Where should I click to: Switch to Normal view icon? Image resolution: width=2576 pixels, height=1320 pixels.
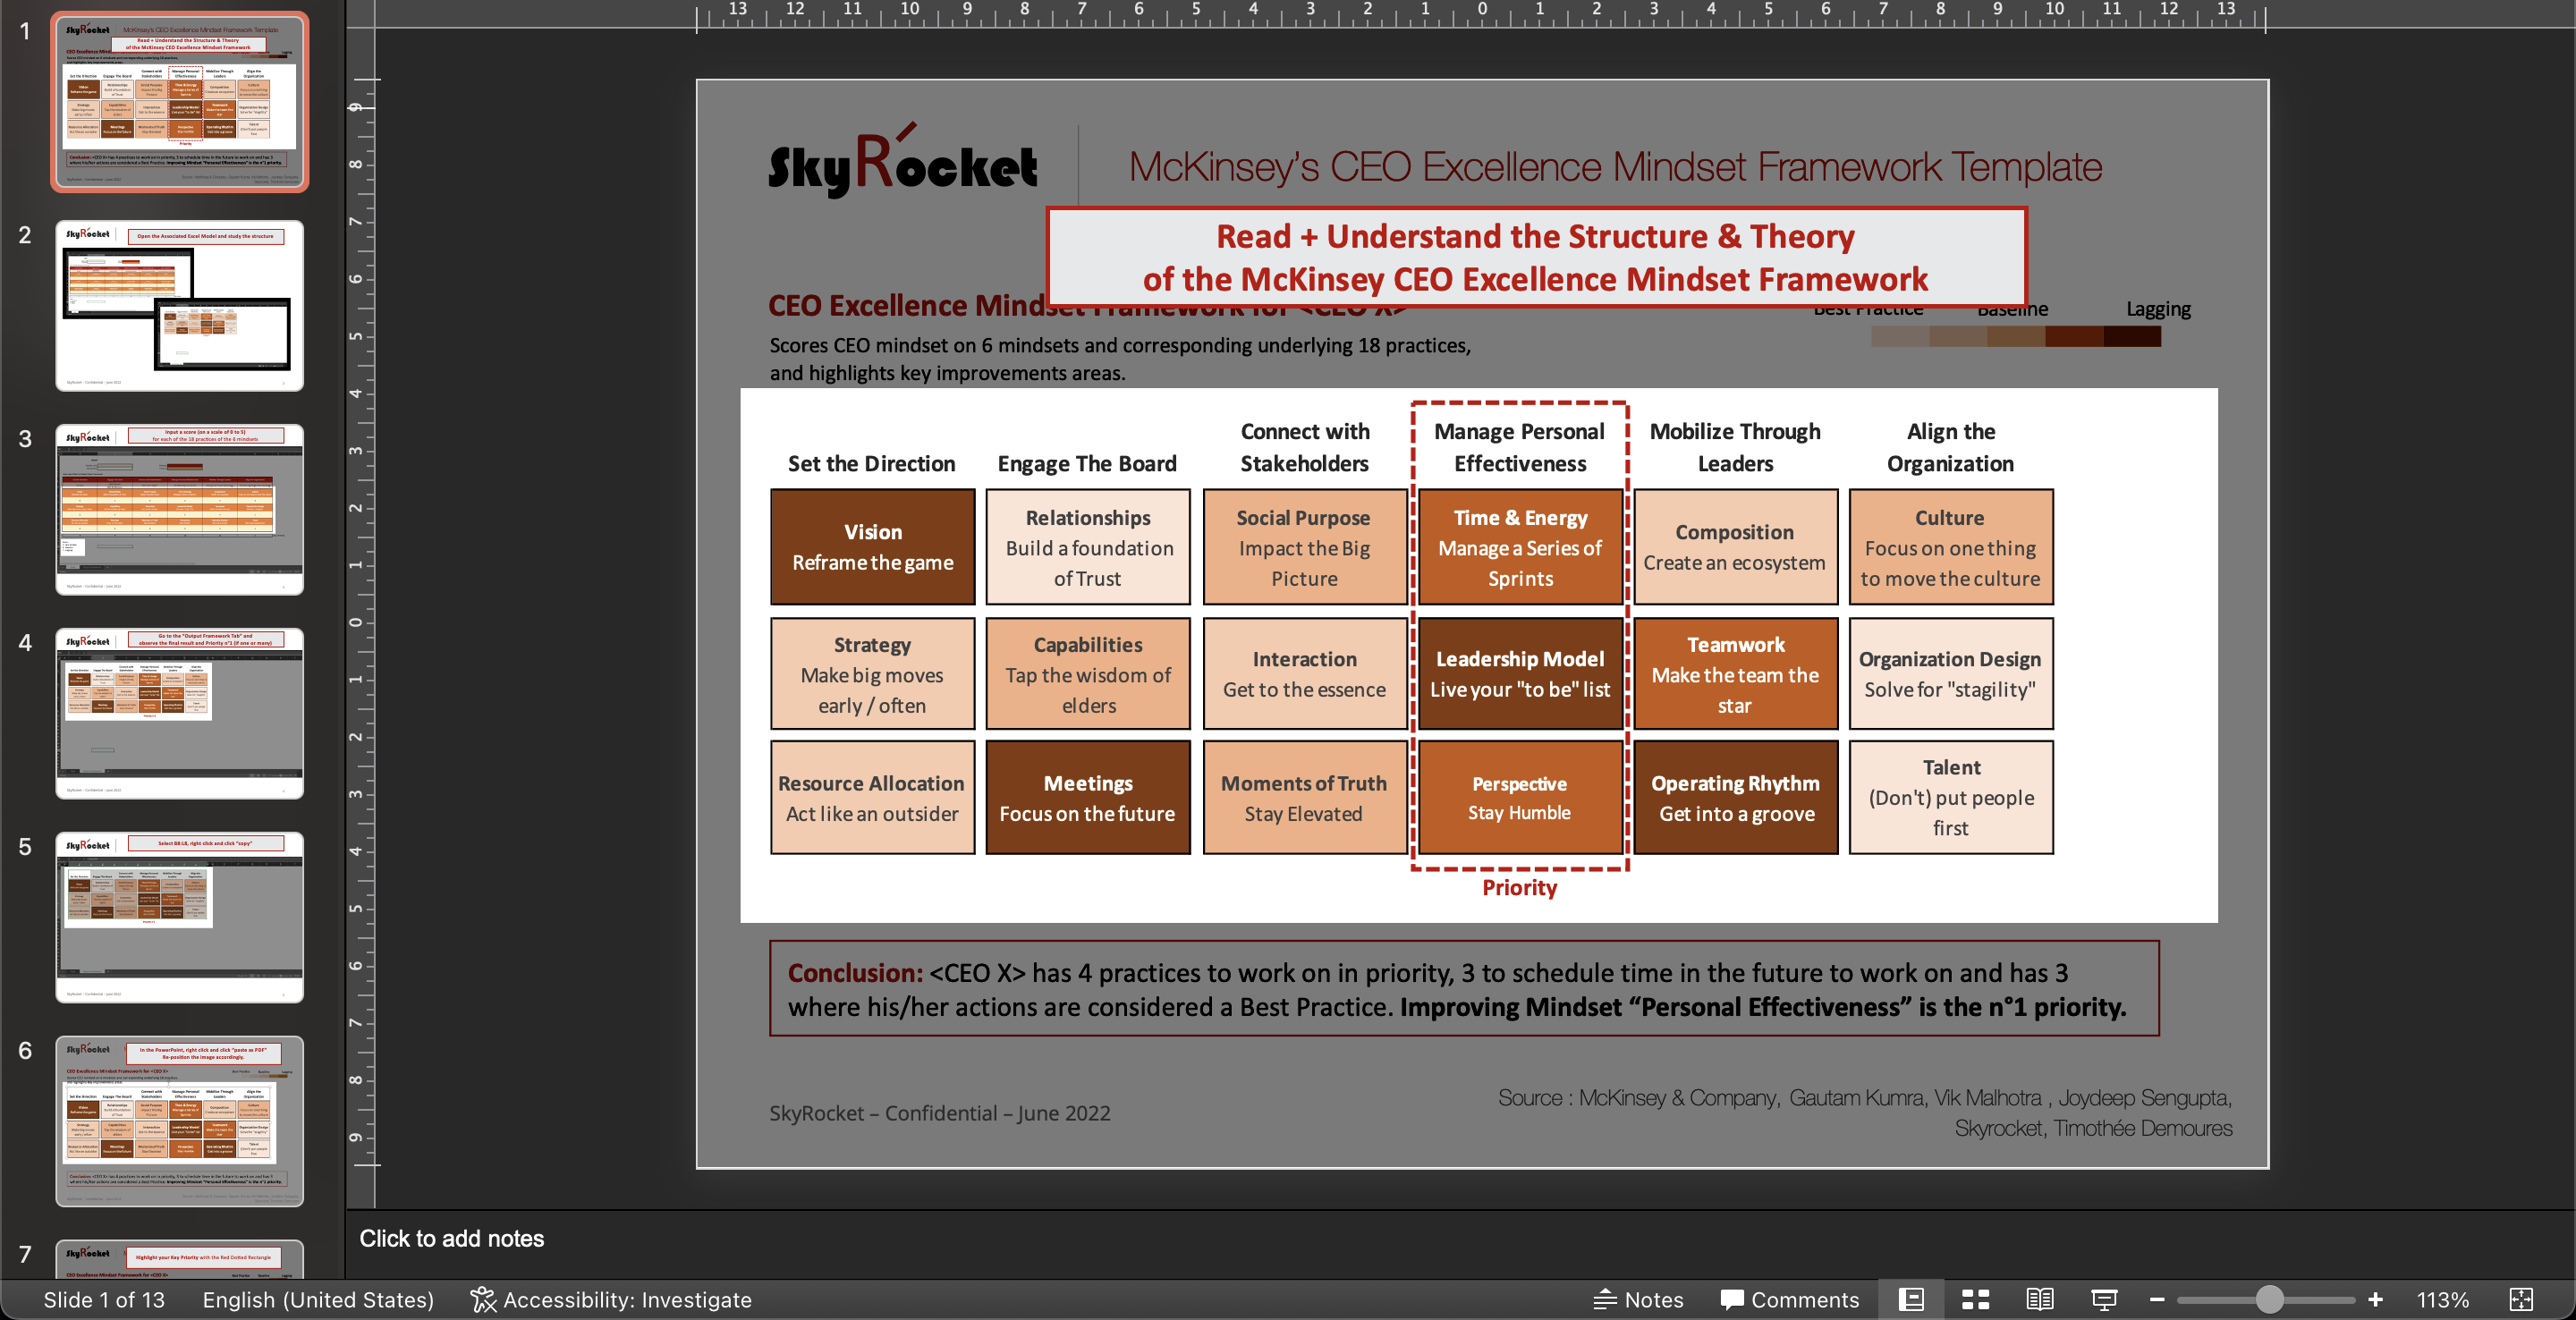[x=1911, y=1299]
